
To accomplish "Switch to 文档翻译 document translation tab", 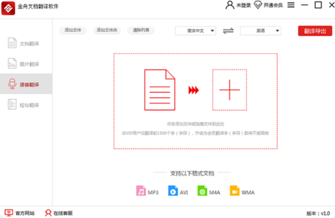I will pyautogui.click(x=26, y=43).
